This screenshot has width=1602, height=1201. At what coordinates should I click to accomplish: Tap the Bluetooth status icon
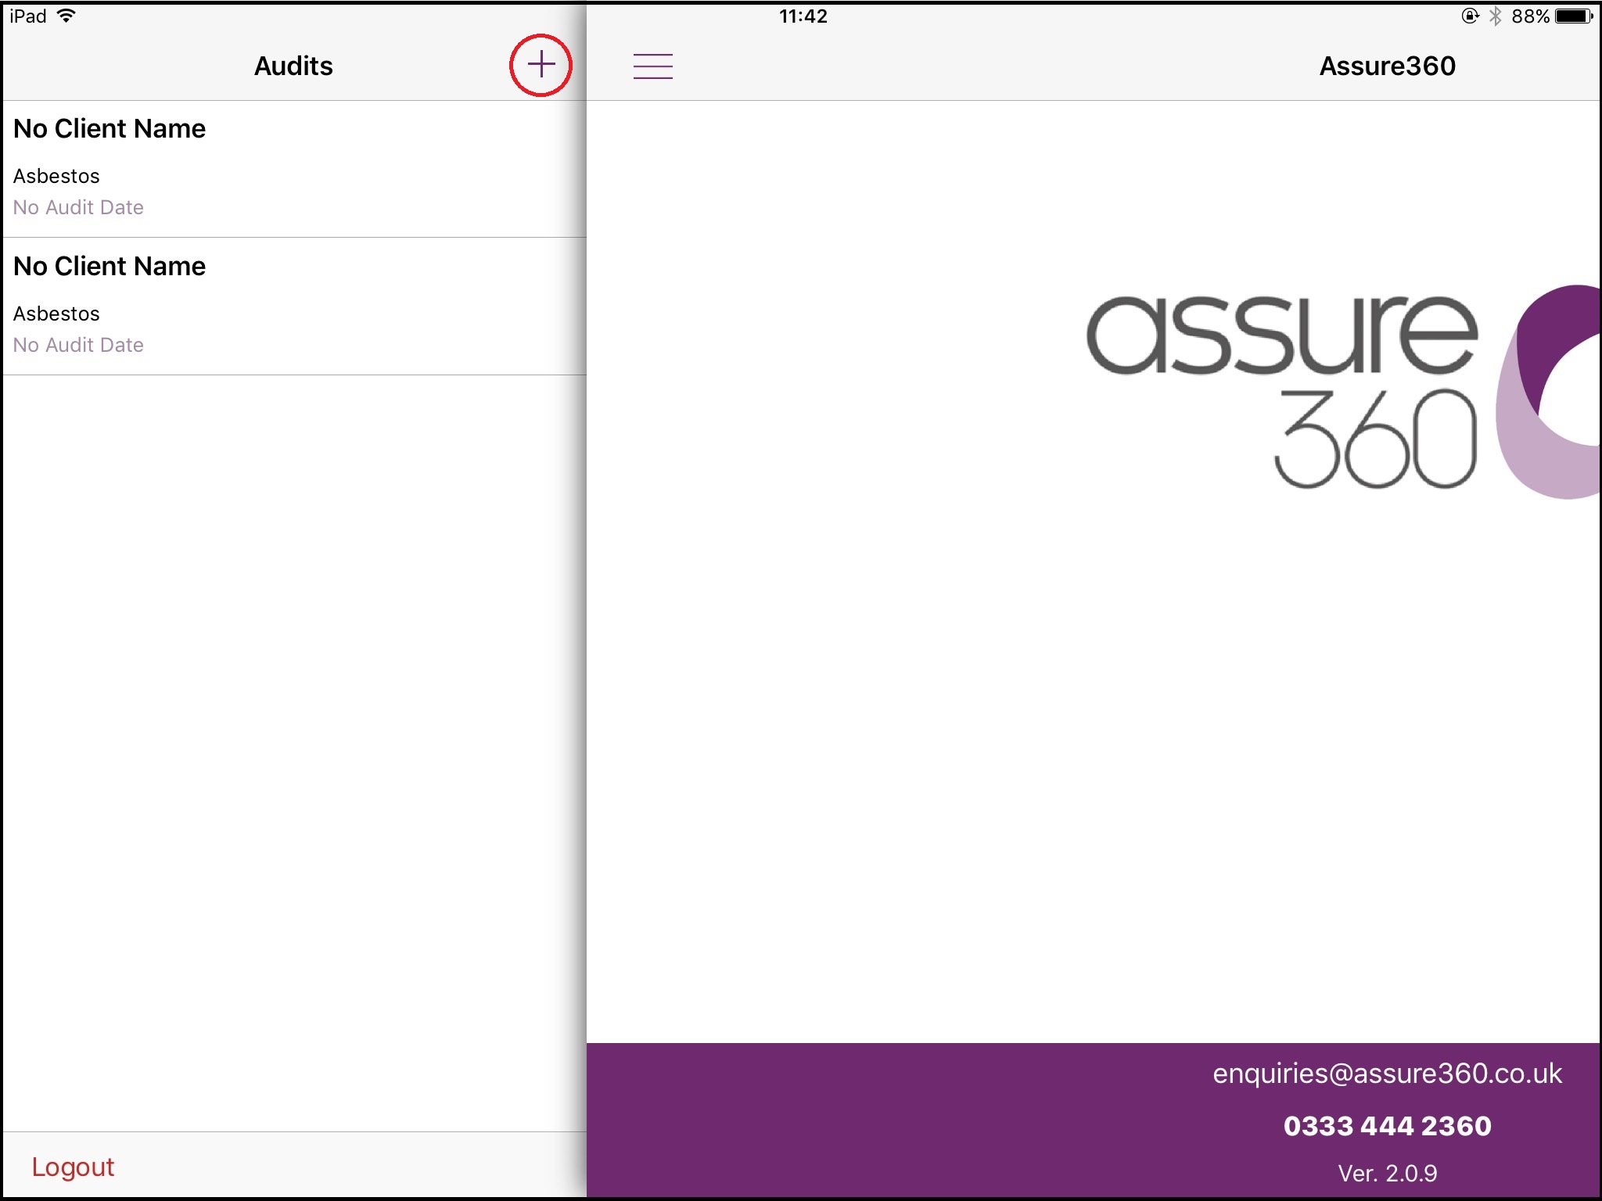click(1495, 16)
